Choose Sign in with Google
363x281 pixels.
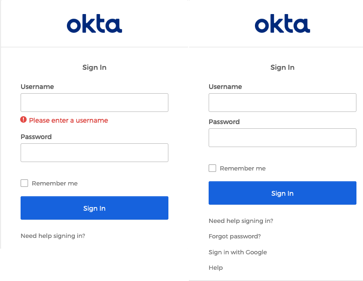click(238, 252)
